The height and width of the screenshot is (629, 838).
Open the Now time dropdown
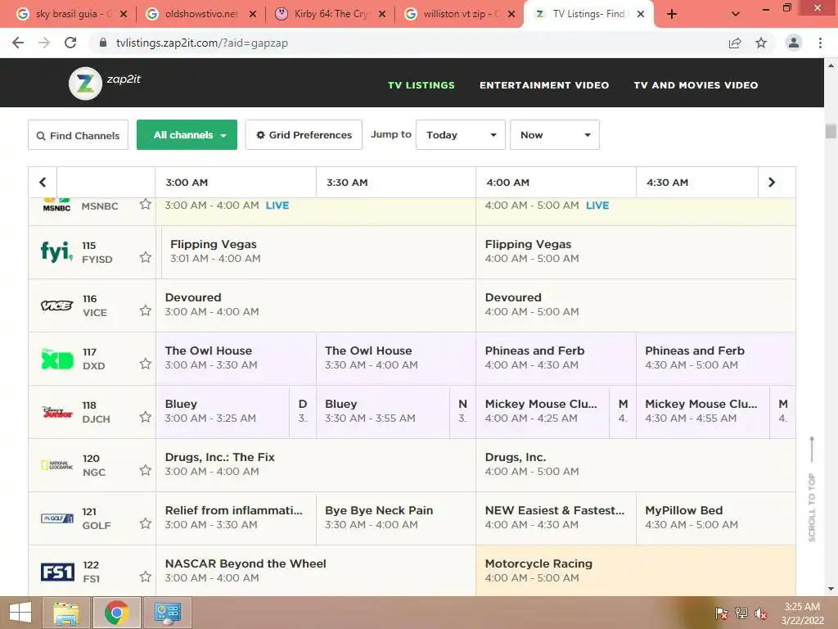(x=554, y=135)
